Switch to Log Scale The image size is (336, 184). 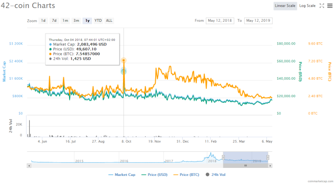pyautogui.click(x=307, y=6)
